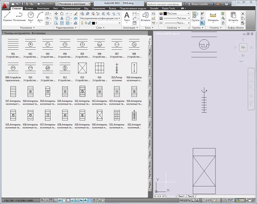The image size is (257, 204).
Task: Click the Измерить measure tool
Action: (x=213, y=16)
